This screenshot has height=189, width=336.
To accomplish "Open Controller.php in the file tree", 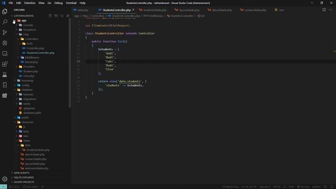I will (x=35, y=48).
